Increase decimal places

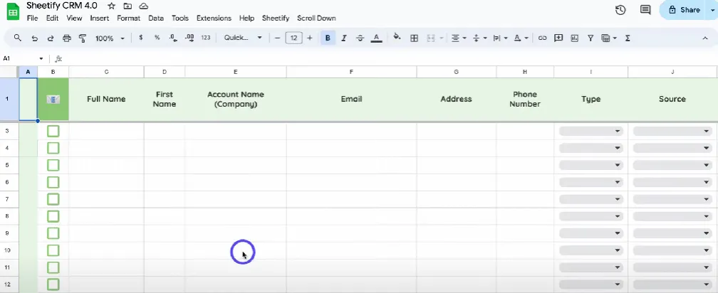(189, 38)
